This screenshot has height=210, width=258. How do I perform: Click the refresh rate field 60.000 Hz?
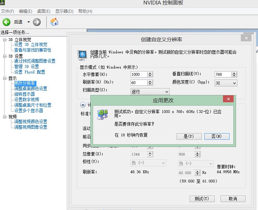[186, 173]
